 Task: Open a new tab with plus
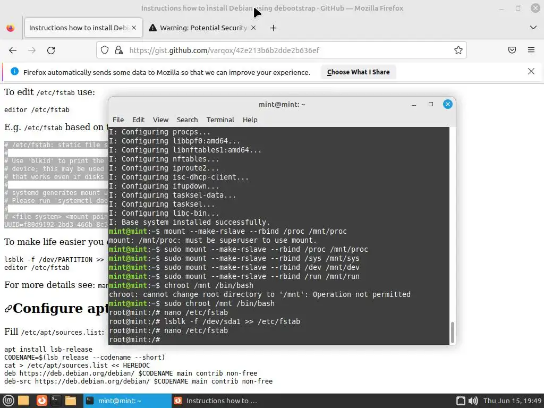(274, 28)
